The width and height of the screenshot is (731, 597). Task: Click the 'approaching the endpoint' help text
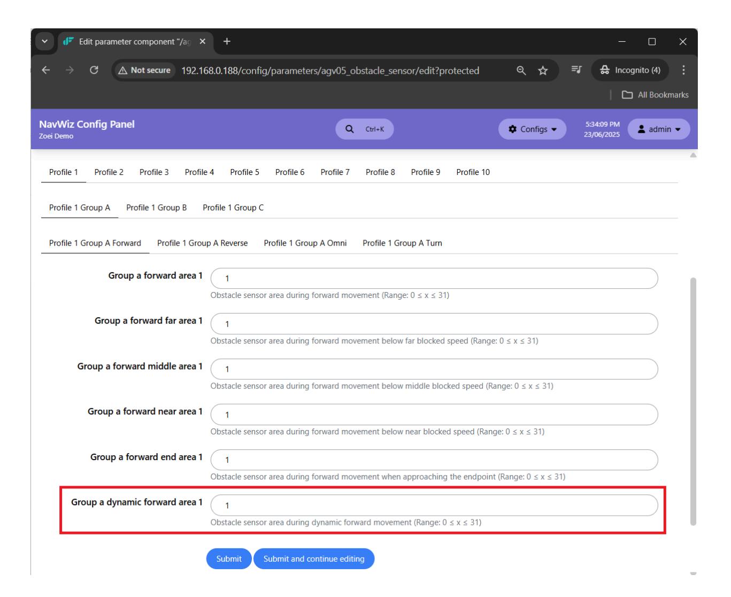[x=450, y=477]
